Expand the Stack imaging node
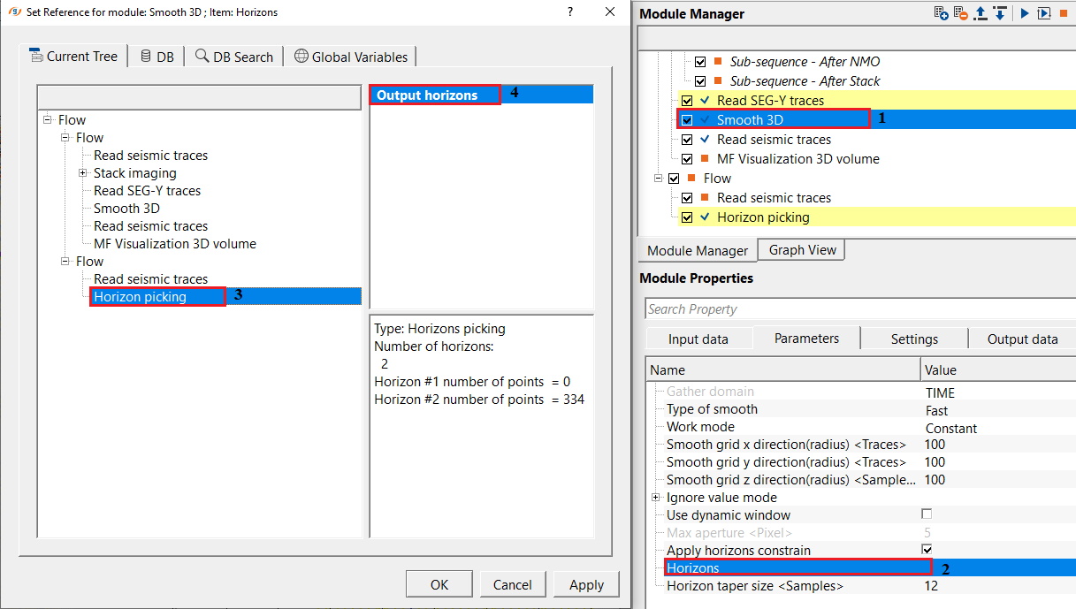Screen dimensions: 1076x609 click(x=82, y=173)
